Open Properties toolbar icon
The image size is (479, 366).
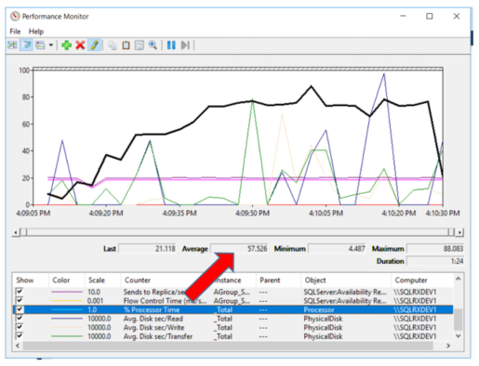pyautogui.click(x=140, y=46)
